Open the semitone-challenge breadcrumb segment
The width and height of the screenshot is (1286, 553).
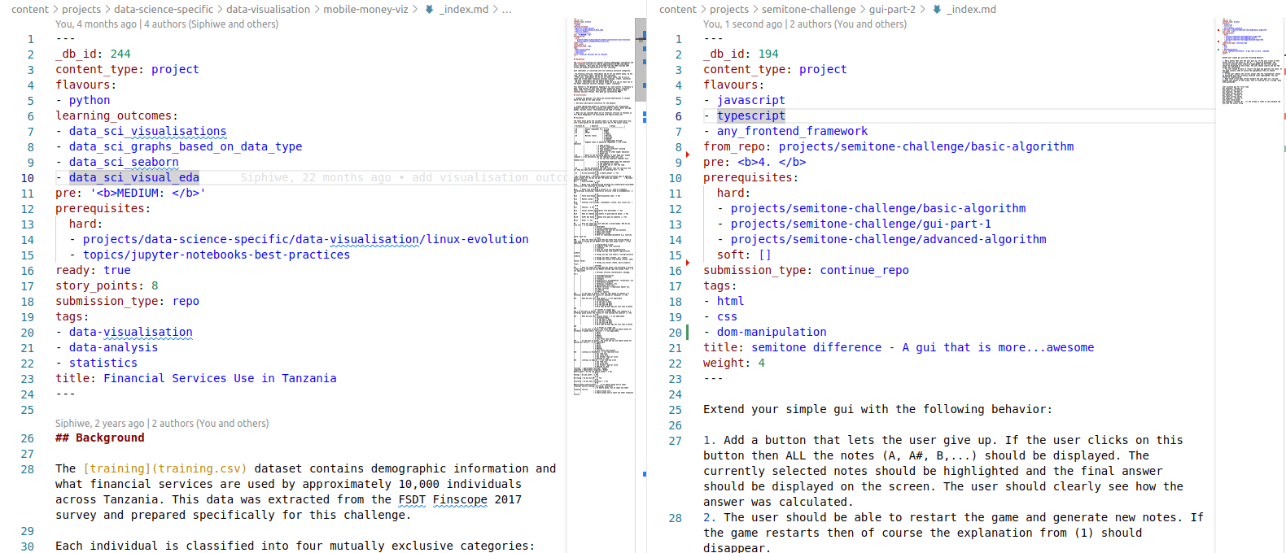(808, 10)
